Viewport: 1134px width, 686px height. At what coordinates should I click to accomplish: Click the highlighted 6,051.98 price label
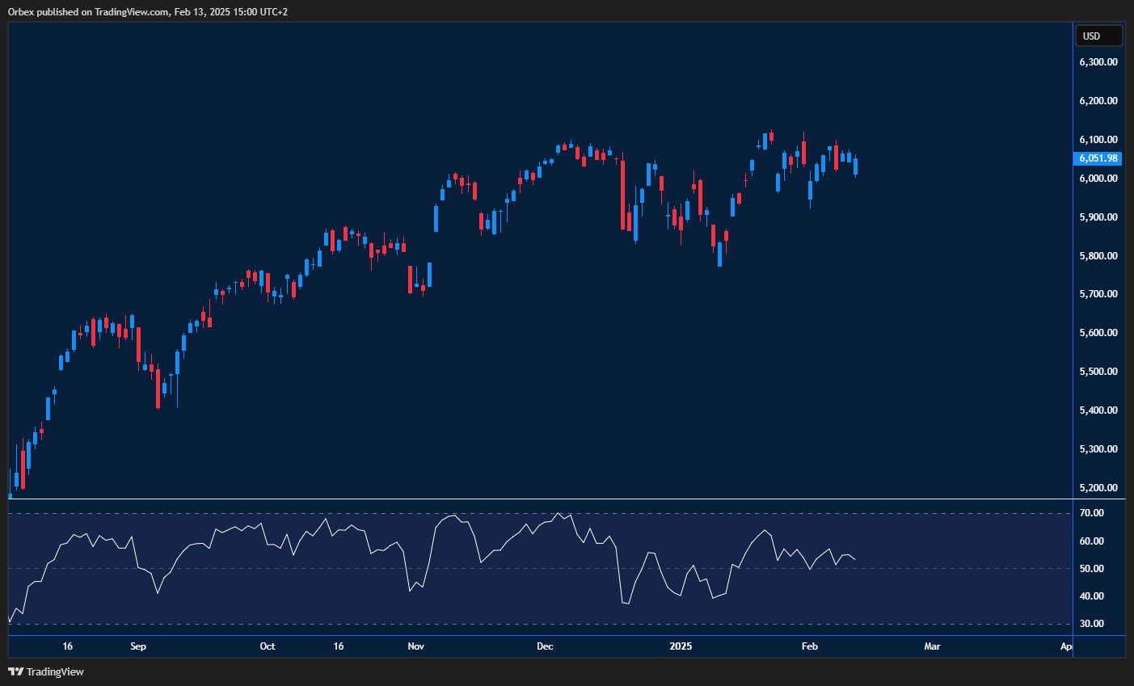coord(1099,158)
